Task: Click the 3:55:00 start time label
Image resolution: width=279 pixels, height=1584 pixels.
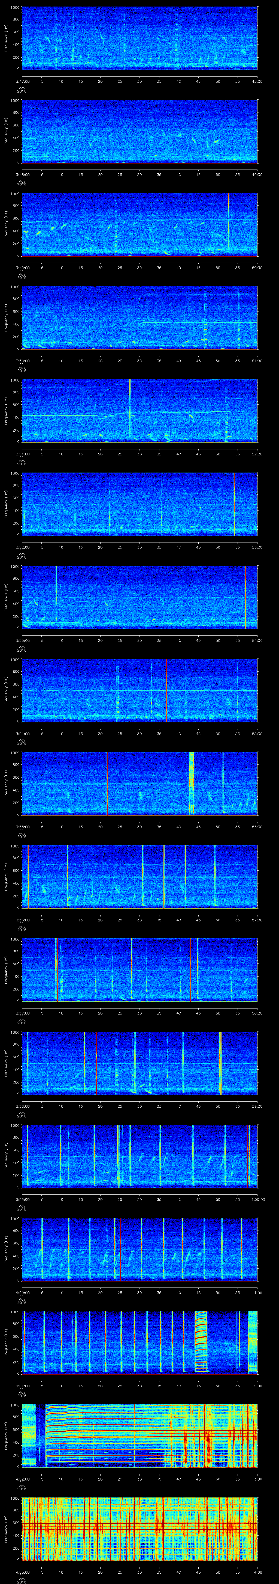Action: [22, 827]
